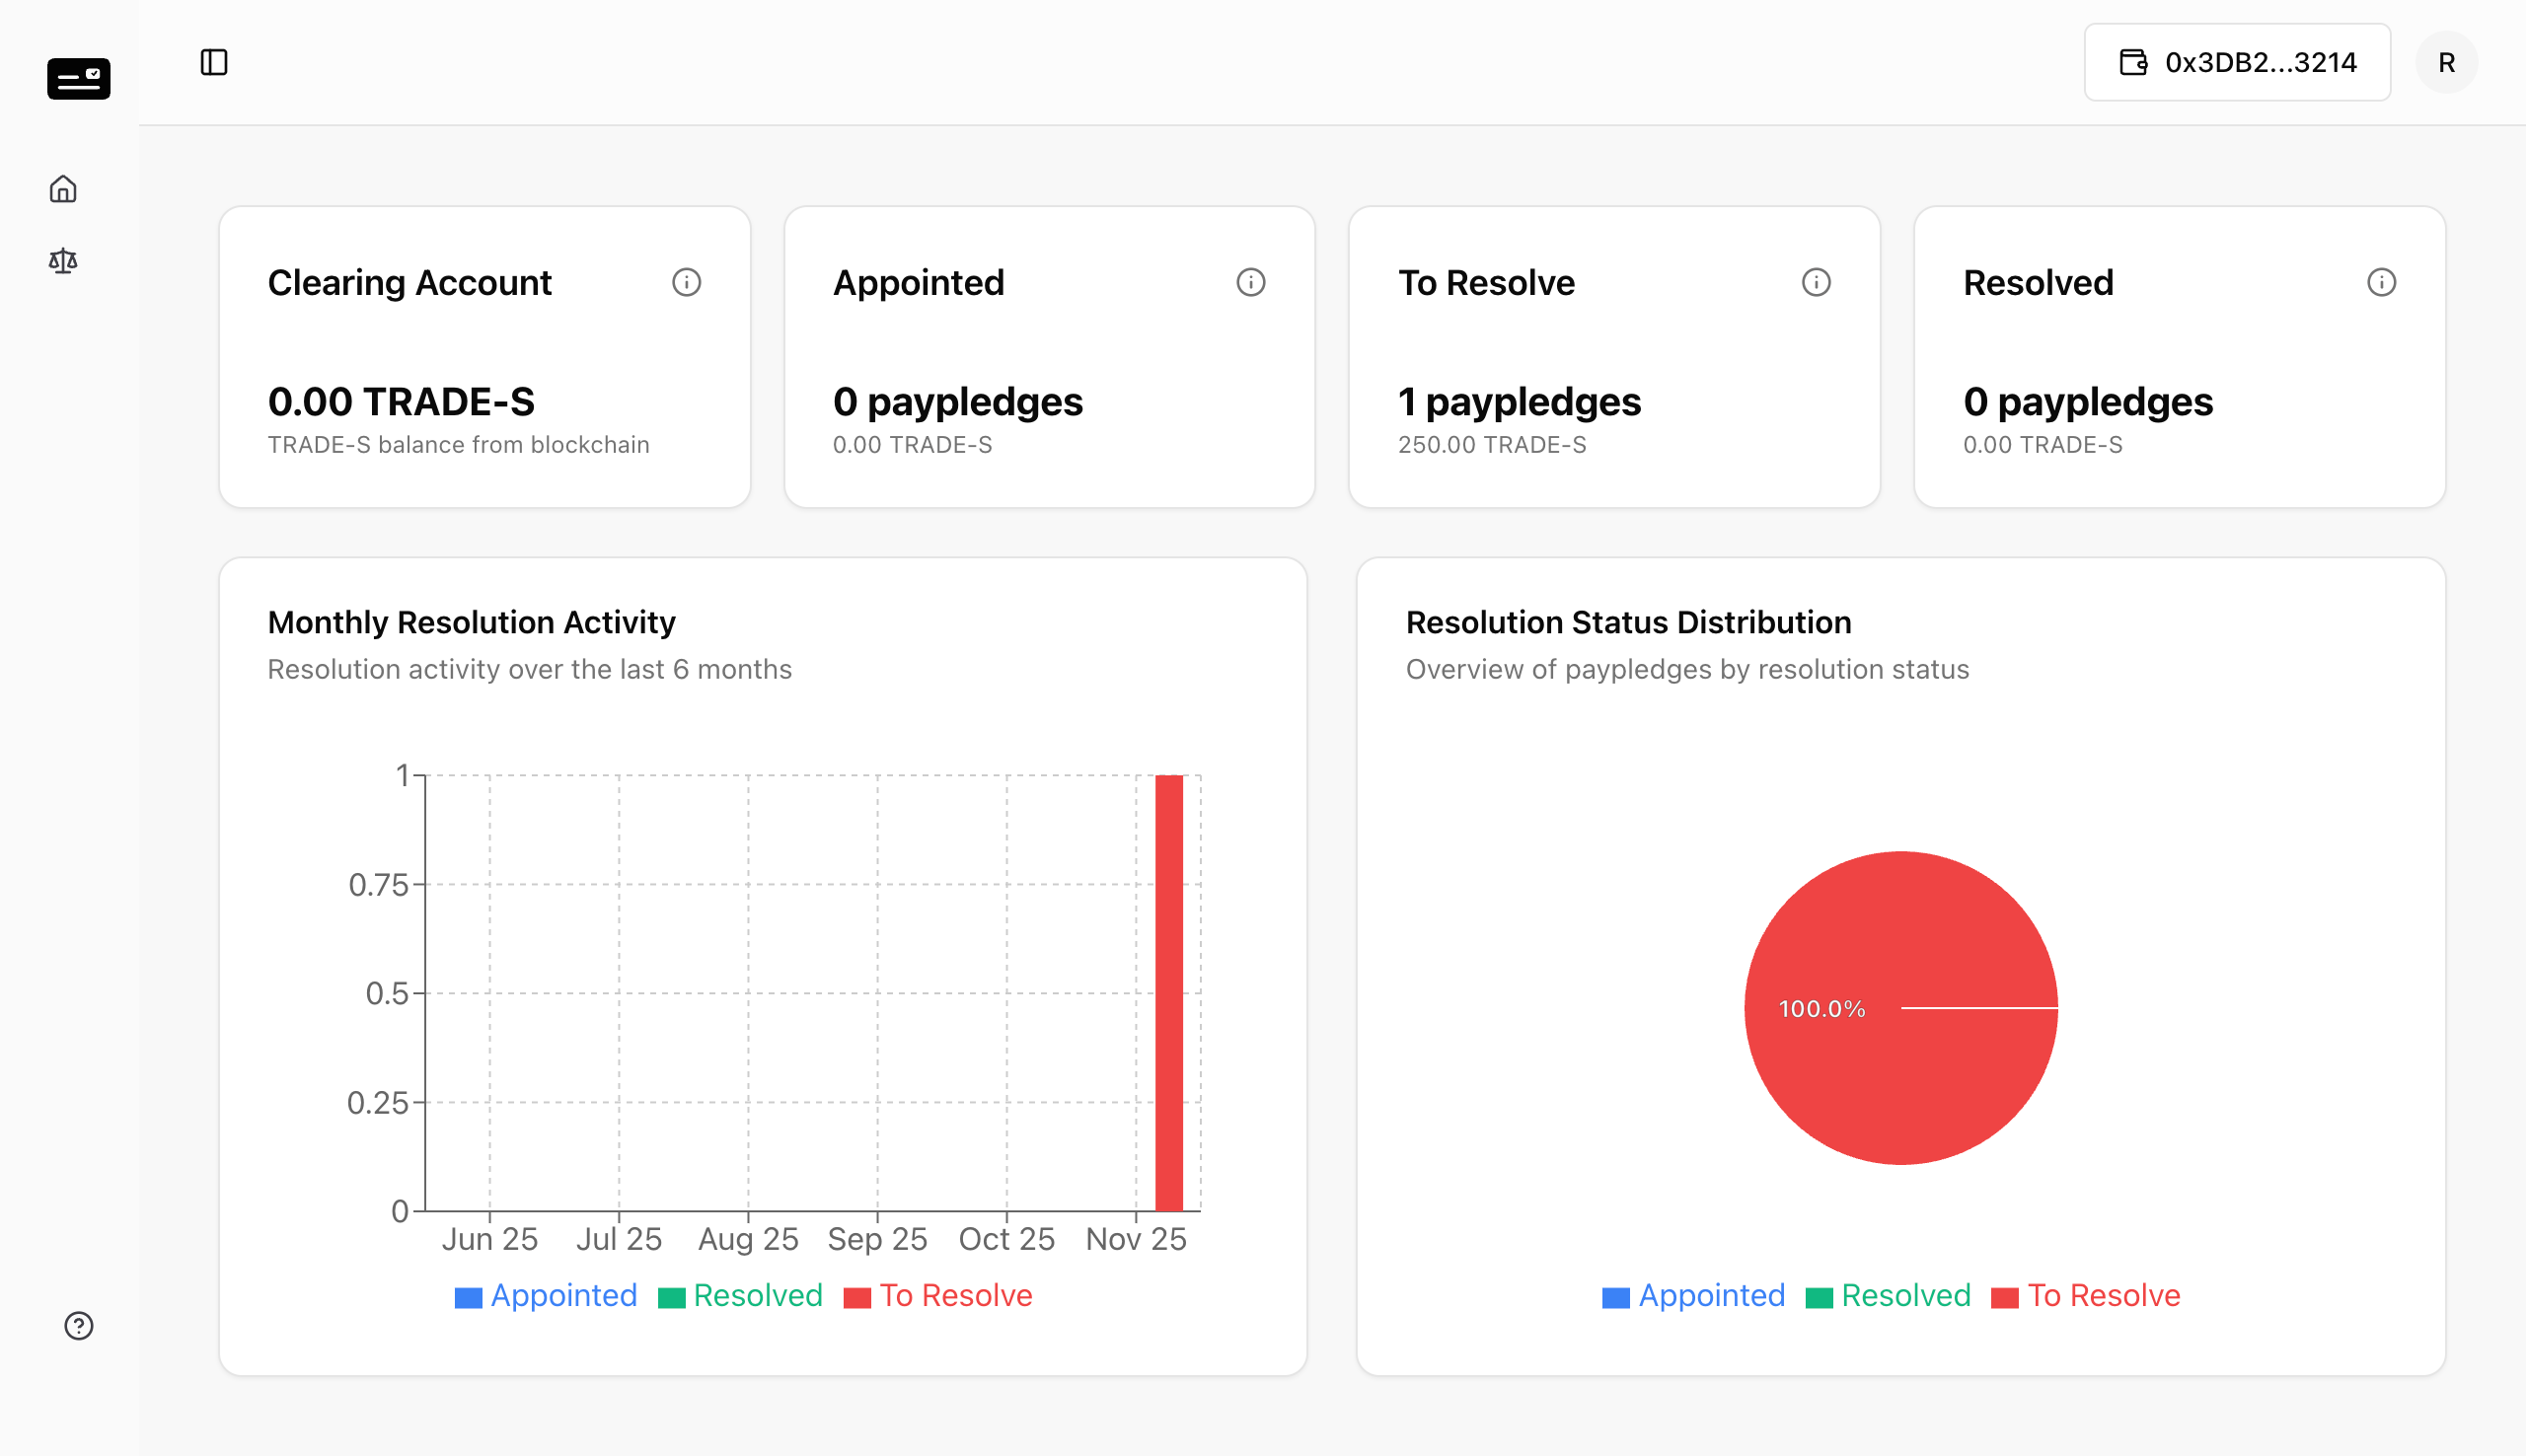Screen dimensions: 2526x1456
Task: Click the Sep 25 axis label
Action: click(x=877, y=1239)
